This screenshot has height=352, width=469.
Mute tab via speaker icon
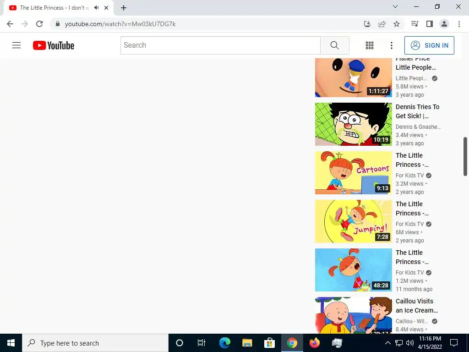click(x=96, y=8)
